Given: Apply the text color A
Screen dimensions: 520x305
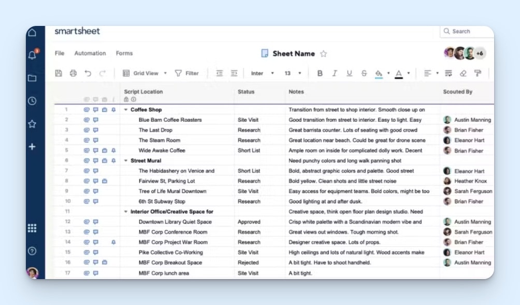Looking at the screenshot, I should pyautogui.click(x=399, y=74).
